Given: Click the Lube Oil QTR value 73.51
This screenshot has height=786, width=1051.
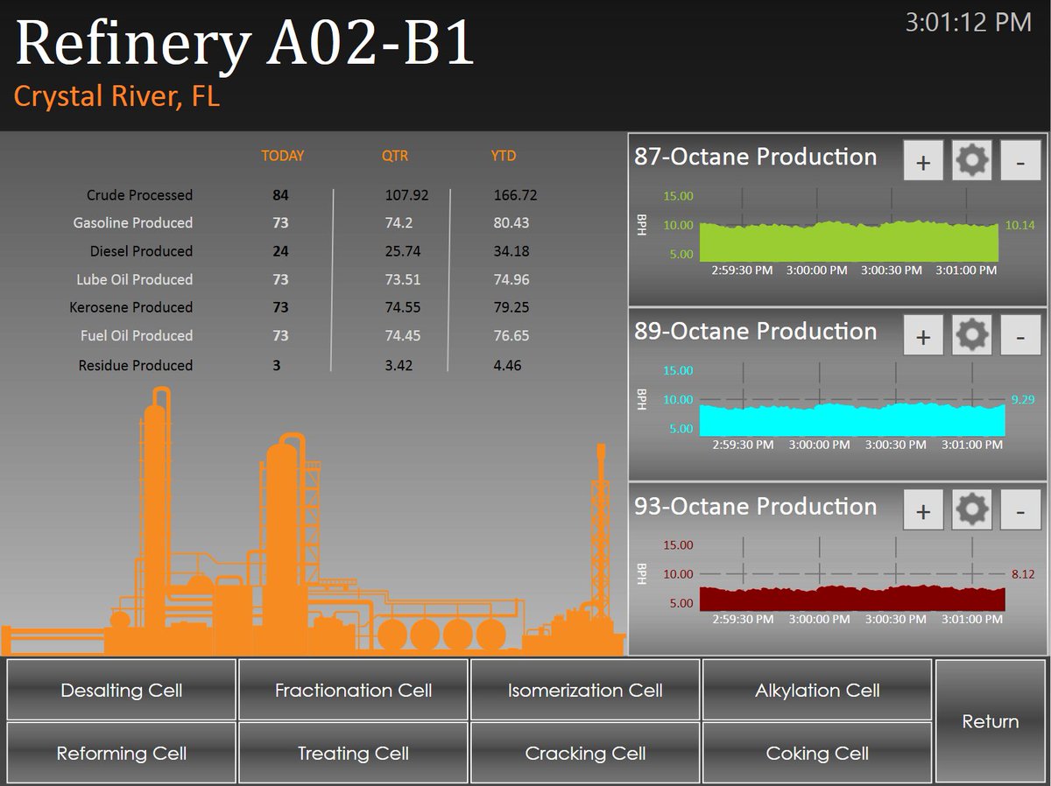Looking at the screenshot, I should tap(403, 279).
